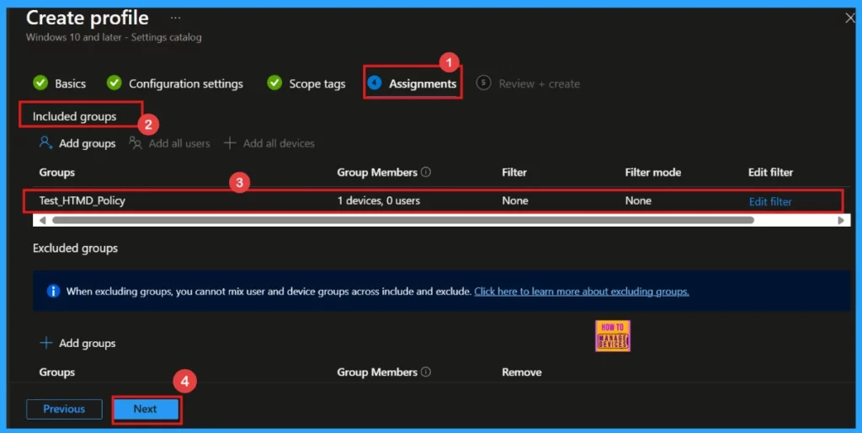Select the Test_HTMD_Policy group row
Viewport: 862px width, 433px height.
pos(432,200)
